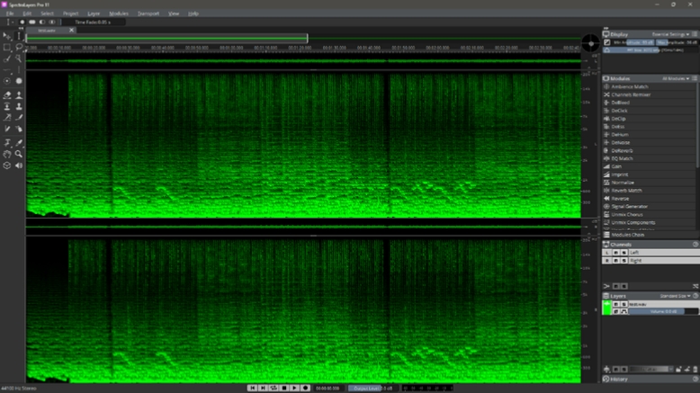Open the Transport menu
This screenshot has width=700, height=393.
[x=148, y=13]
